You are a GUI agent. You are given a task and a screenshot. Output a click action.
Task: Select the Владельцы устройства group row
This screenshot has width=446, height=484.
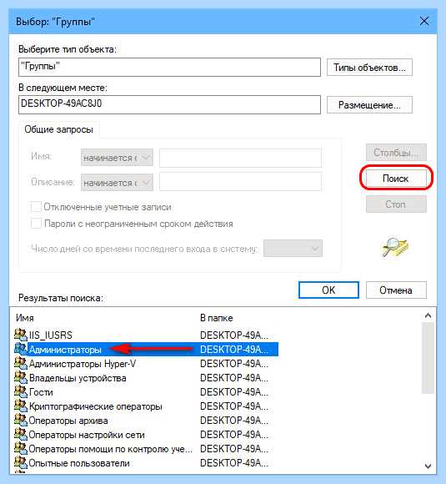(x=146, y=378)
